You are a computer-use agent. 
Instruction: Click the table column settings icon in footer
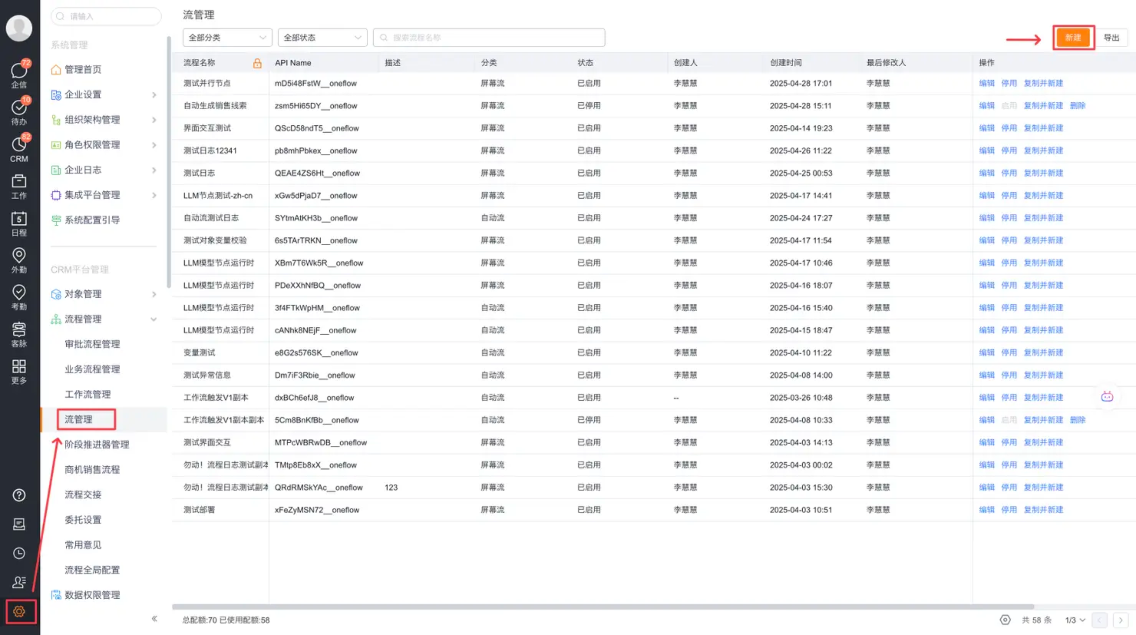(x=1005, y=619)
